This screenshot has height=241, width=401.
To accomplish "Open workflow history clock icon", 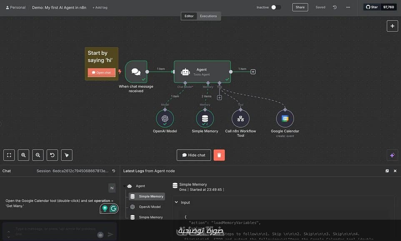I will coord(334,7).
